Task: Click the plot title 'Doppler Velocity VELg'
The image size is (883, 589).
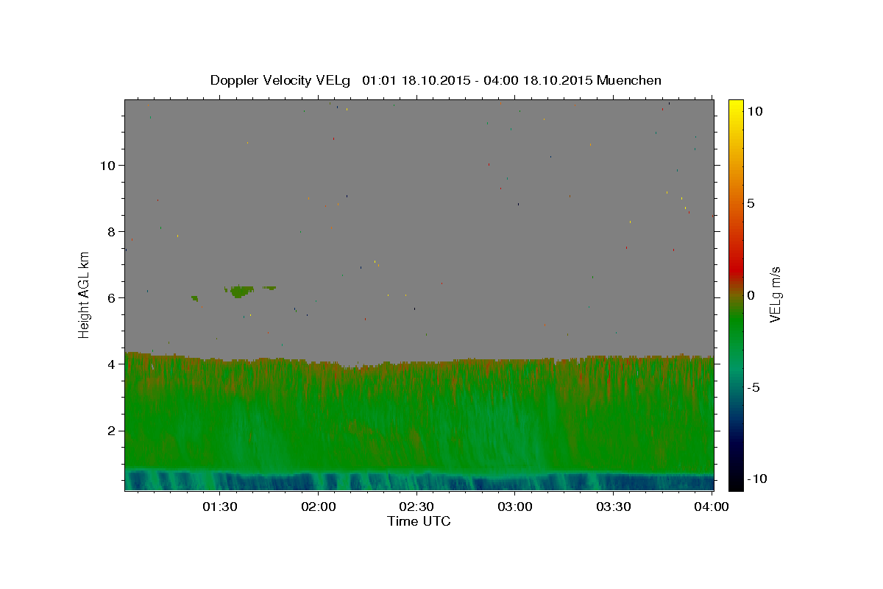Action: point(280,80)
